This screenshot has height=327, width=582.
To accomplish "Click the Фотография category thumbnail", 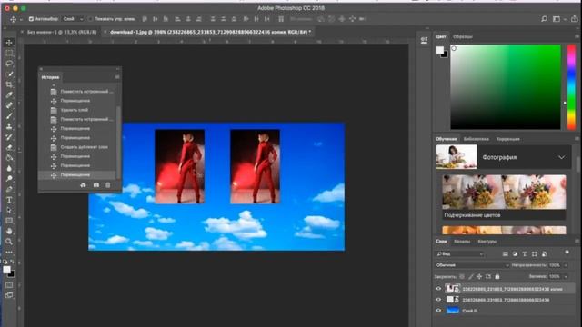I will (457, 157).
